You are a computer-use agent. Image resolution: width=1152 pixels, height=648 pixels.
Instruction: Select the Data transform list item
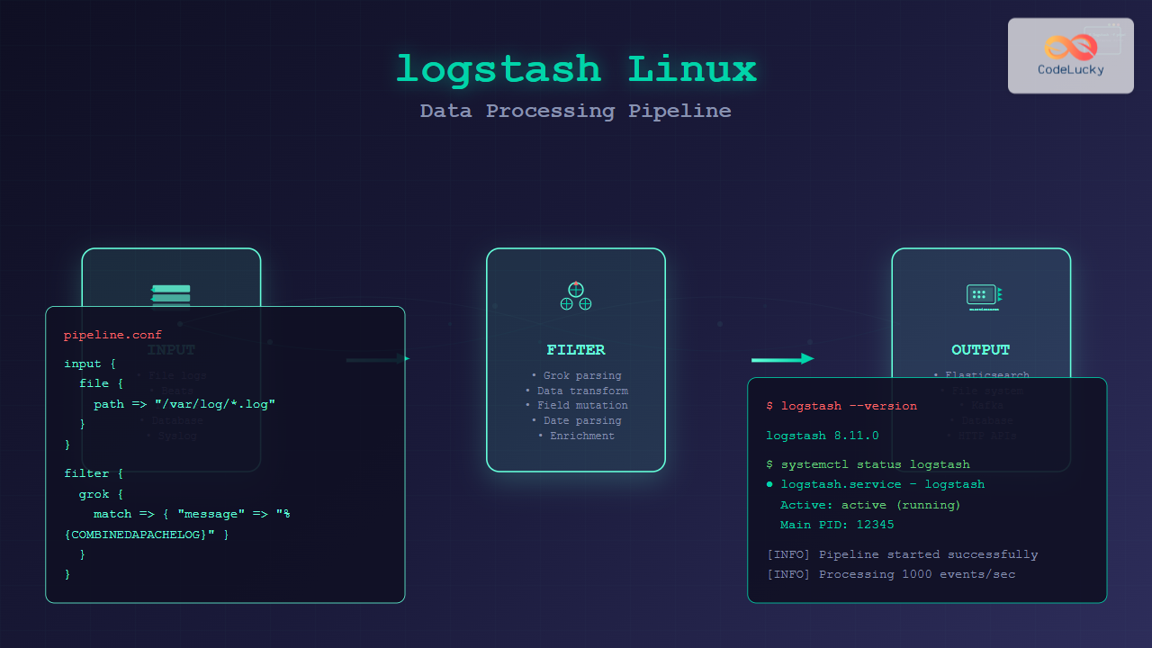[x=576, y=391]
